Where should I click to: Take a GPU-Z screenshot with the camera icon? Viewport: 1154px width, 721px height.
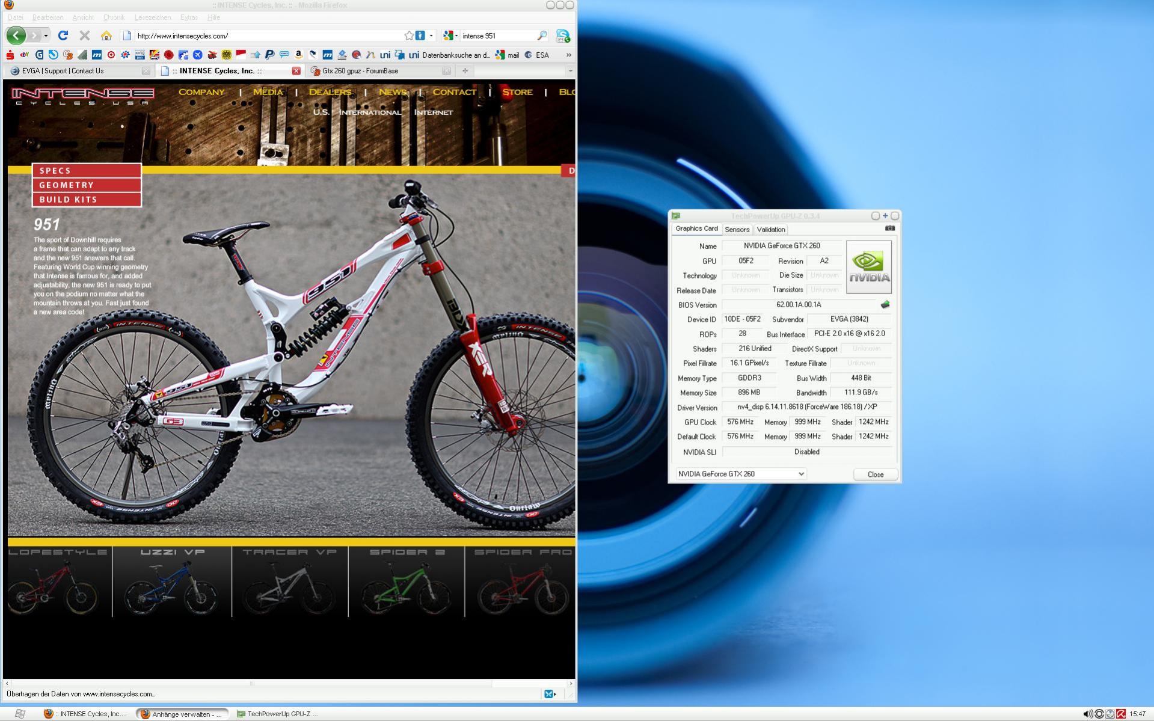click(x=890, y=229)
